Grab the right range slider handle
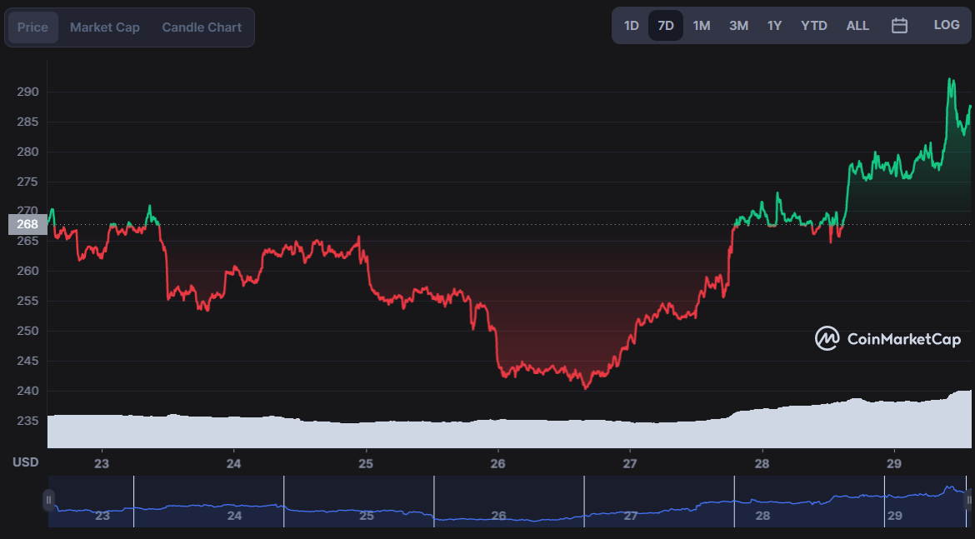Screen dimensions: 975x539 click(x=969, y=500)
